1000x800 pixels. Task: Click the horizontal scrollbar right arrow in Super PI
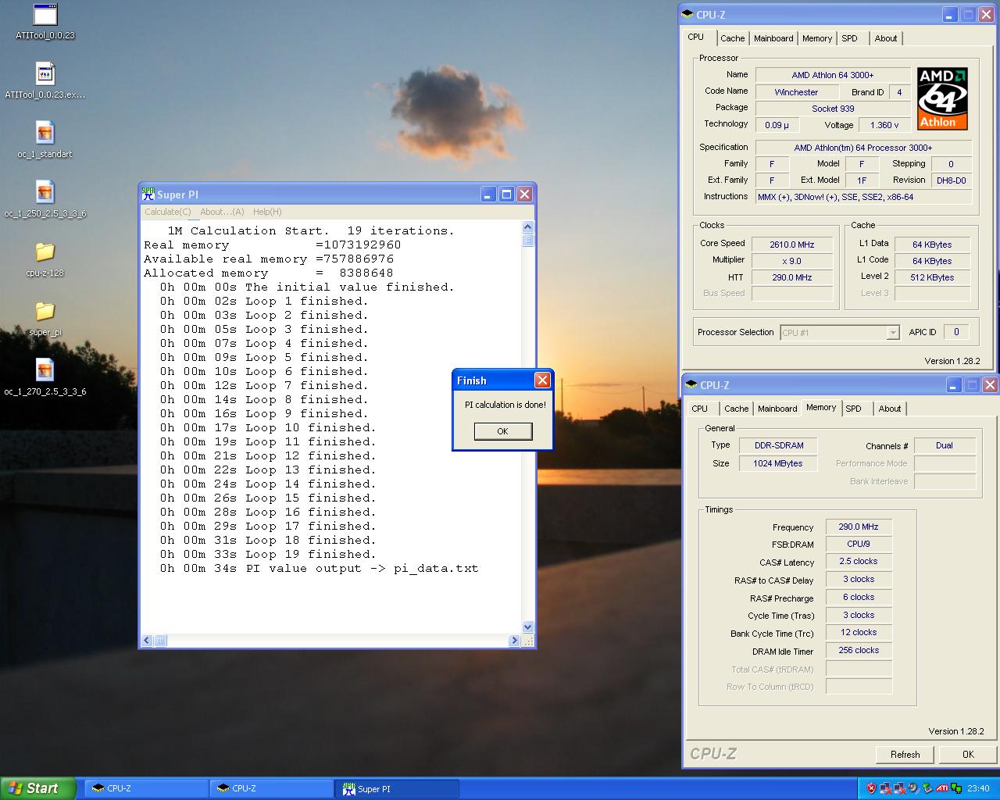[x=514, y=641]
